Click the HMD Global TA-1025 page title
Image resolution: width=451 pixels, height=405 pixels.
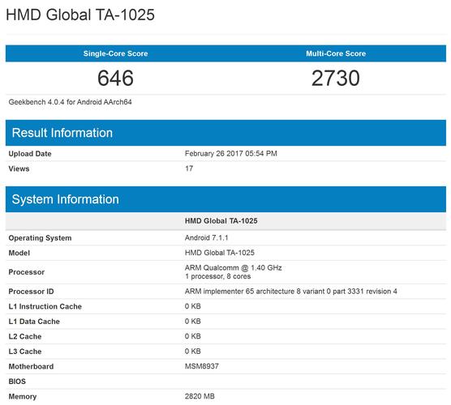coord(80,15)
